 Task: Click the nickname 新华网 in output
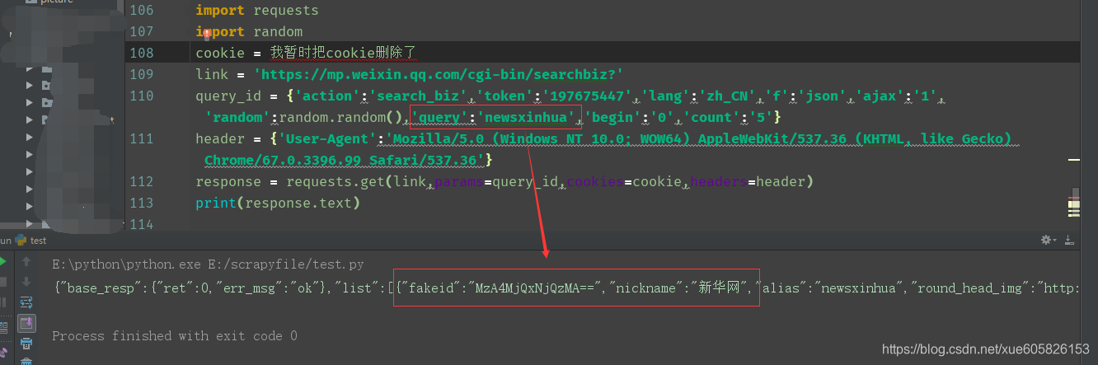click(x=724, y=288)
